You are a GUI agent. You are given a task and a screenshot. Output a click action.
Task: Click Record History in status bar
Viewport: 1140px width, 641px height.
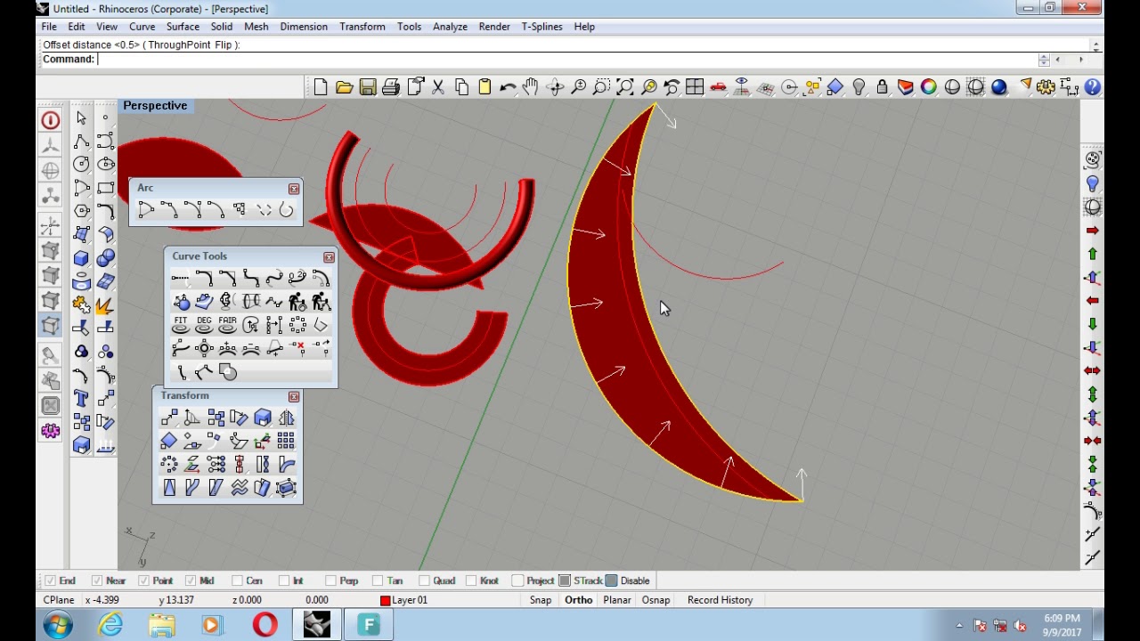[x=720, y=600]
